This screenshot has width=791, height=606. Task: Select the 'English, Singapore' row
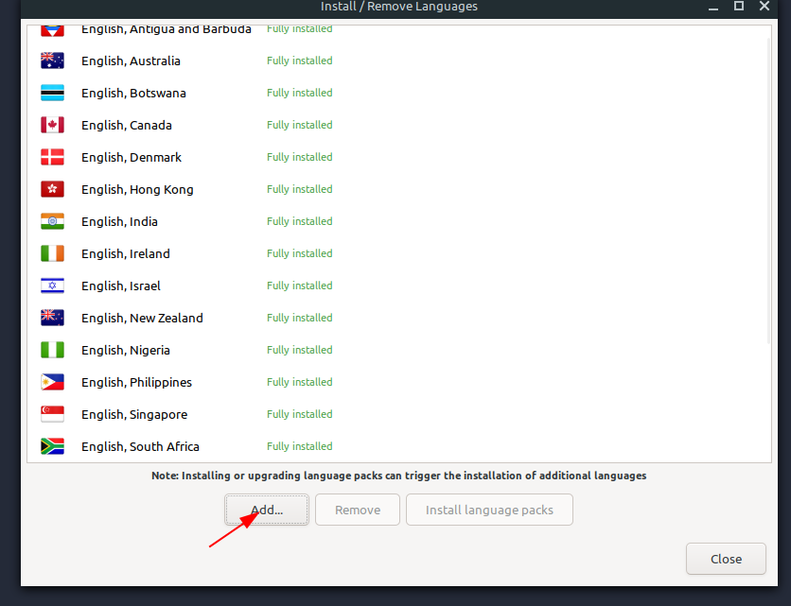click(397, 414)
